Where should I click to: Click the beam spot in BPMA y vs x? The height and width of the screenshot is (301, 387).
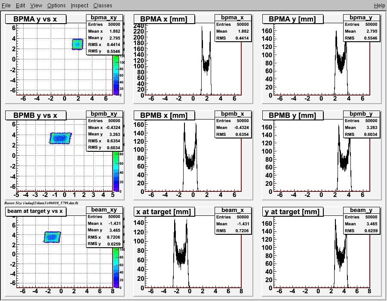pyautogui.click(x=78, y=44)
